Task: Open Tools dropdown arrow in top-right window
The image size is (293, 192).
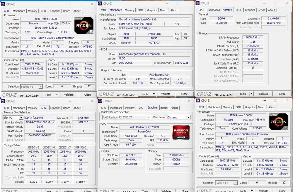Action: (x=251, y=94)
